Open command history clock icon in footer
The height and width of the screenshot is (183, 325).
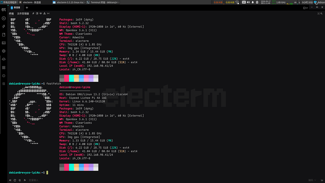click(15, 180)
